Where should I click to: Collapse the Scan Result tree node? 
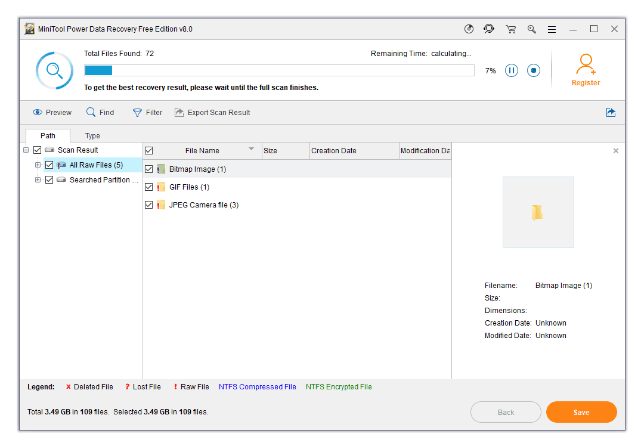[26, 150]
